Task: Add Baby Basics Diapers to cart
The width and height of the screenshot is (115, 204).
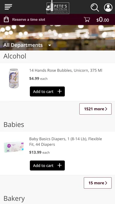Action: click(x=47, y=166)
